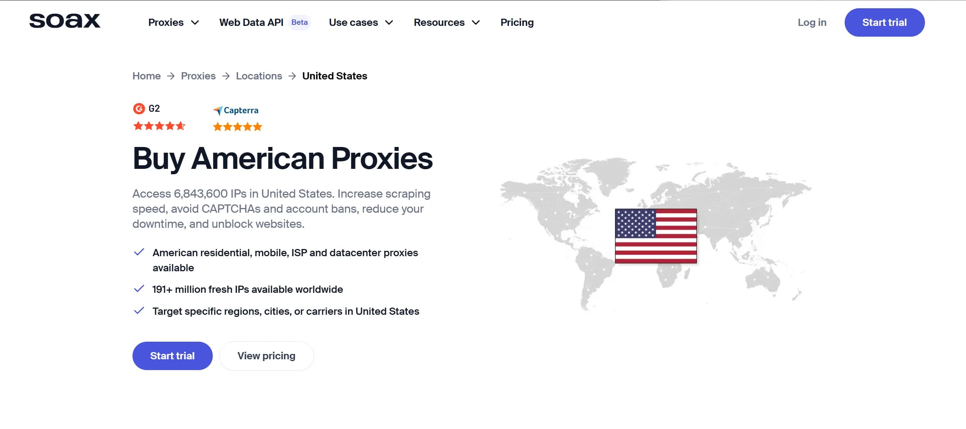This screenshot has width=966, height=429.
Task: Click the SOAX logo
Action: click(64, 21)
